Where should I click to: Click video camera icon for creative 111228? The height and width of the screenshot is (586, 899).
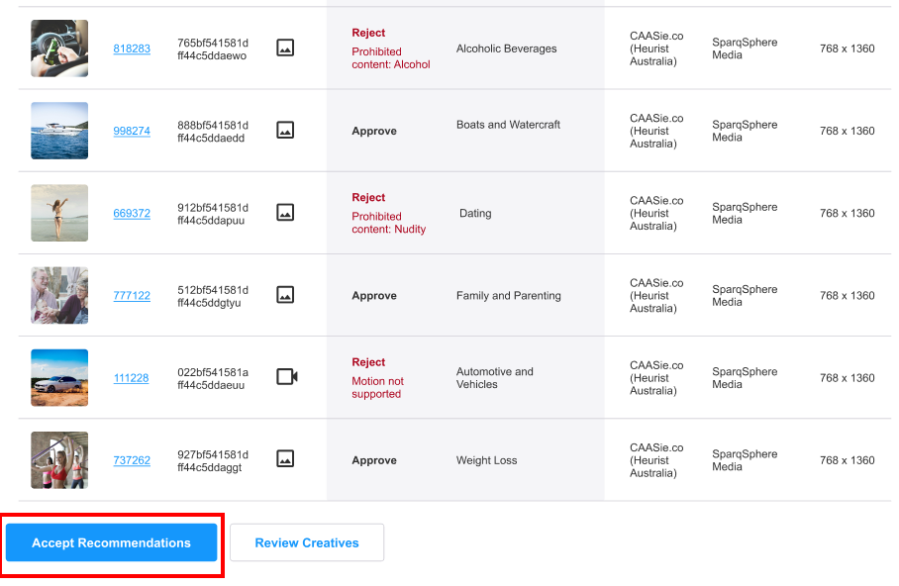pos(287,377)
